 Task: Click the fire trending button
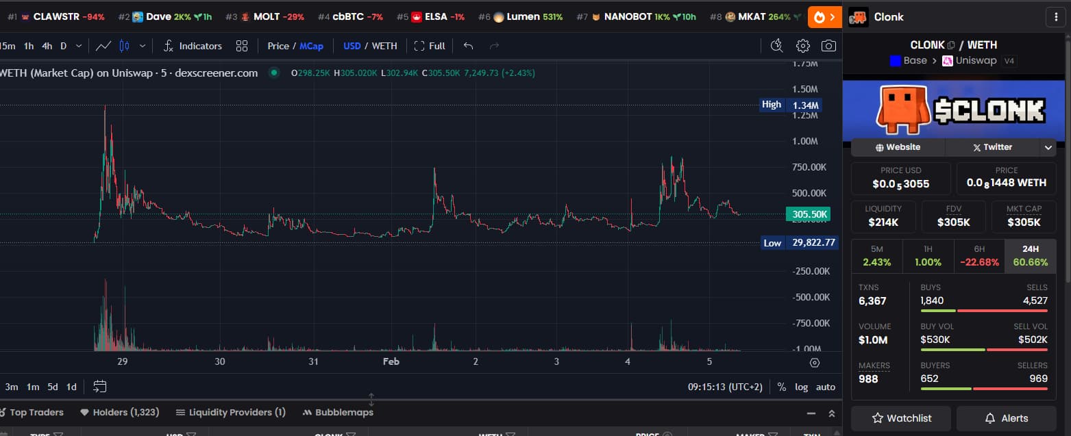pos(824,17)
